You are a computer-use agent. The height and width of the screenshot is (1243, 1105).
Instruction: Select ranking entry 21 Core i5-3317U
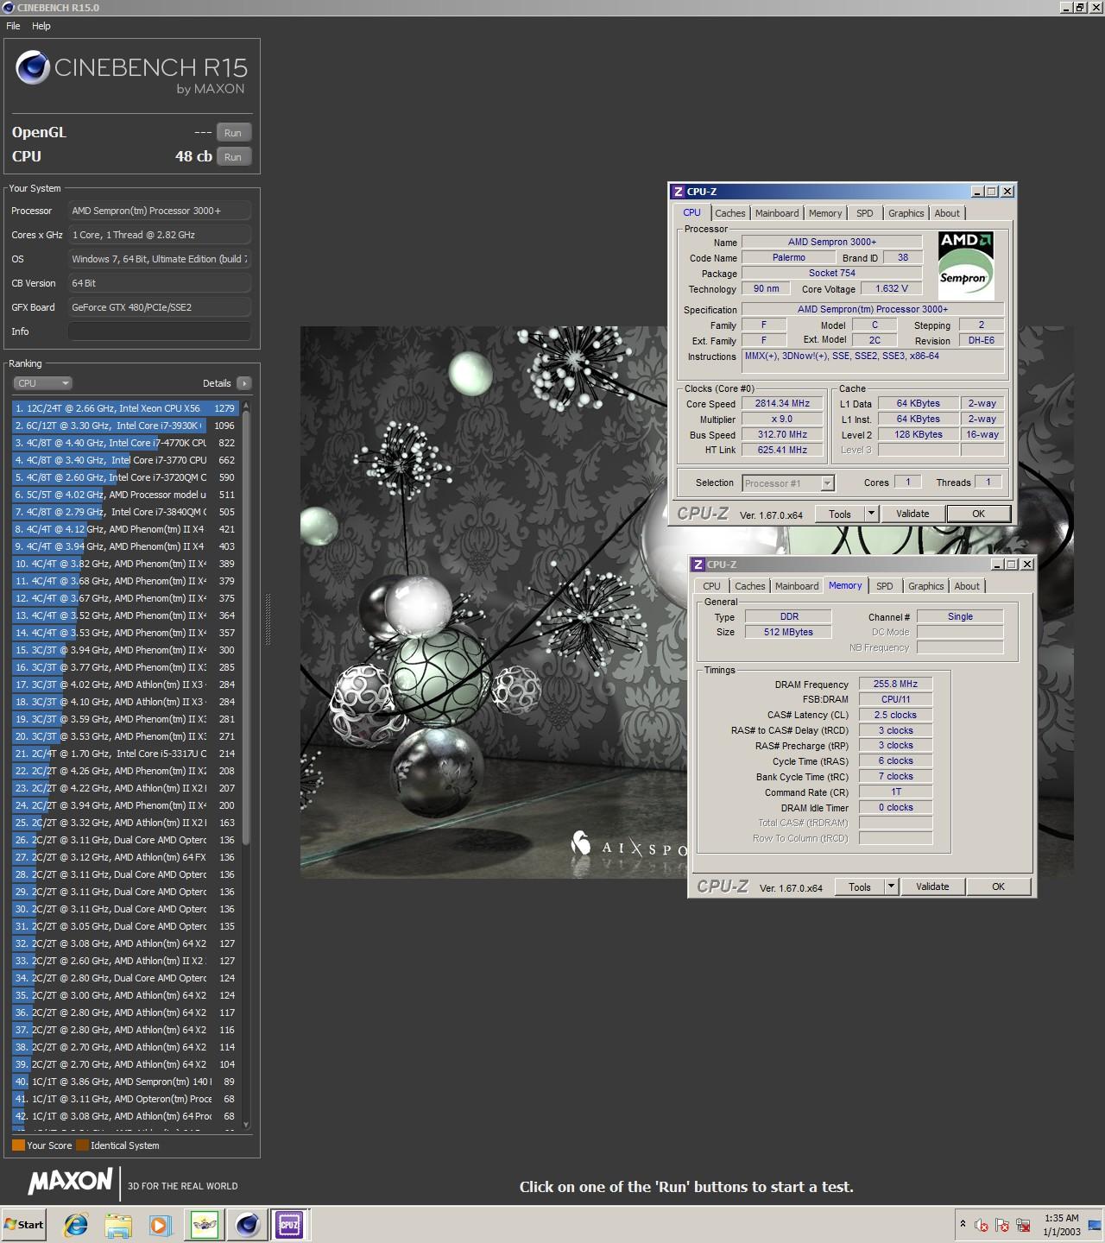pyautogui.click(x=125, y=754)
